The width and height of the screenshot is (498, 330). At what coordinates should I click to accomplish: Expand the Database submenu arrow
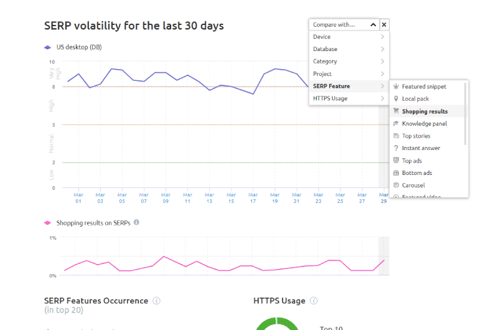[x=382, y=49]
